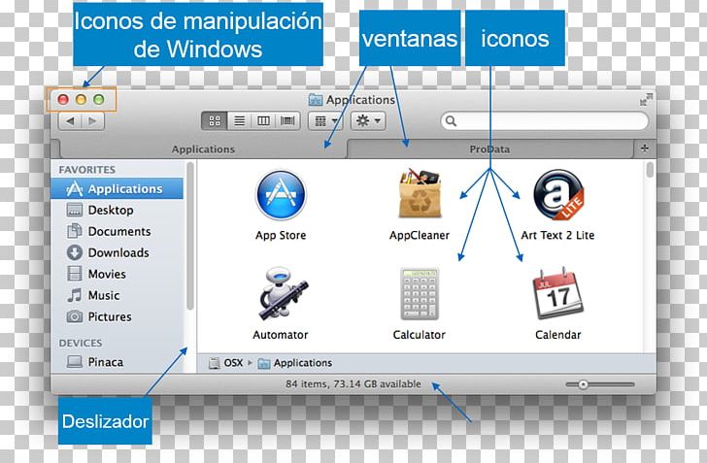Click the Calendar label text
The height and width of the screenshot is (463, 707).
coord(558,335)
